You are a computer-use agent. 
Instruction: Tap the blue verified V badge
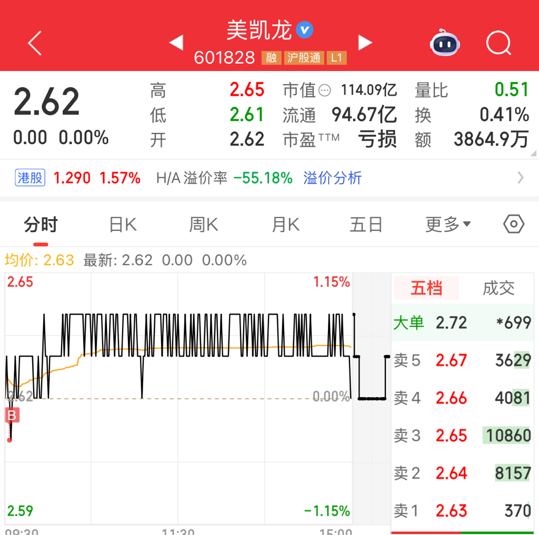[305, 30]
